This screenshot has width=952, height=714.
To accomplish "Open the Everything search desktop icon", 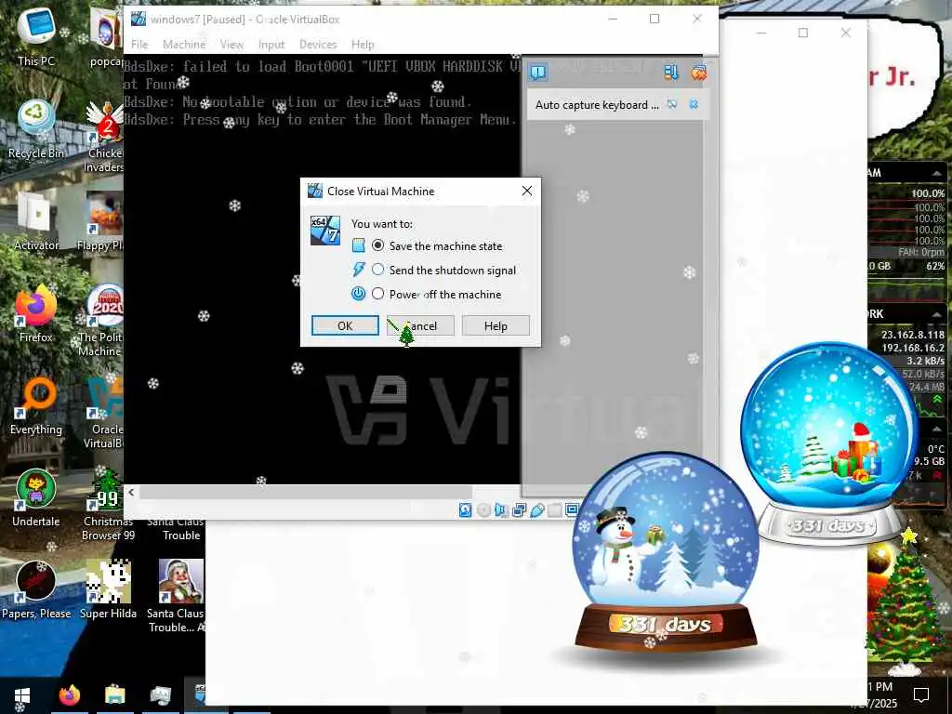I will click(36, 405).
